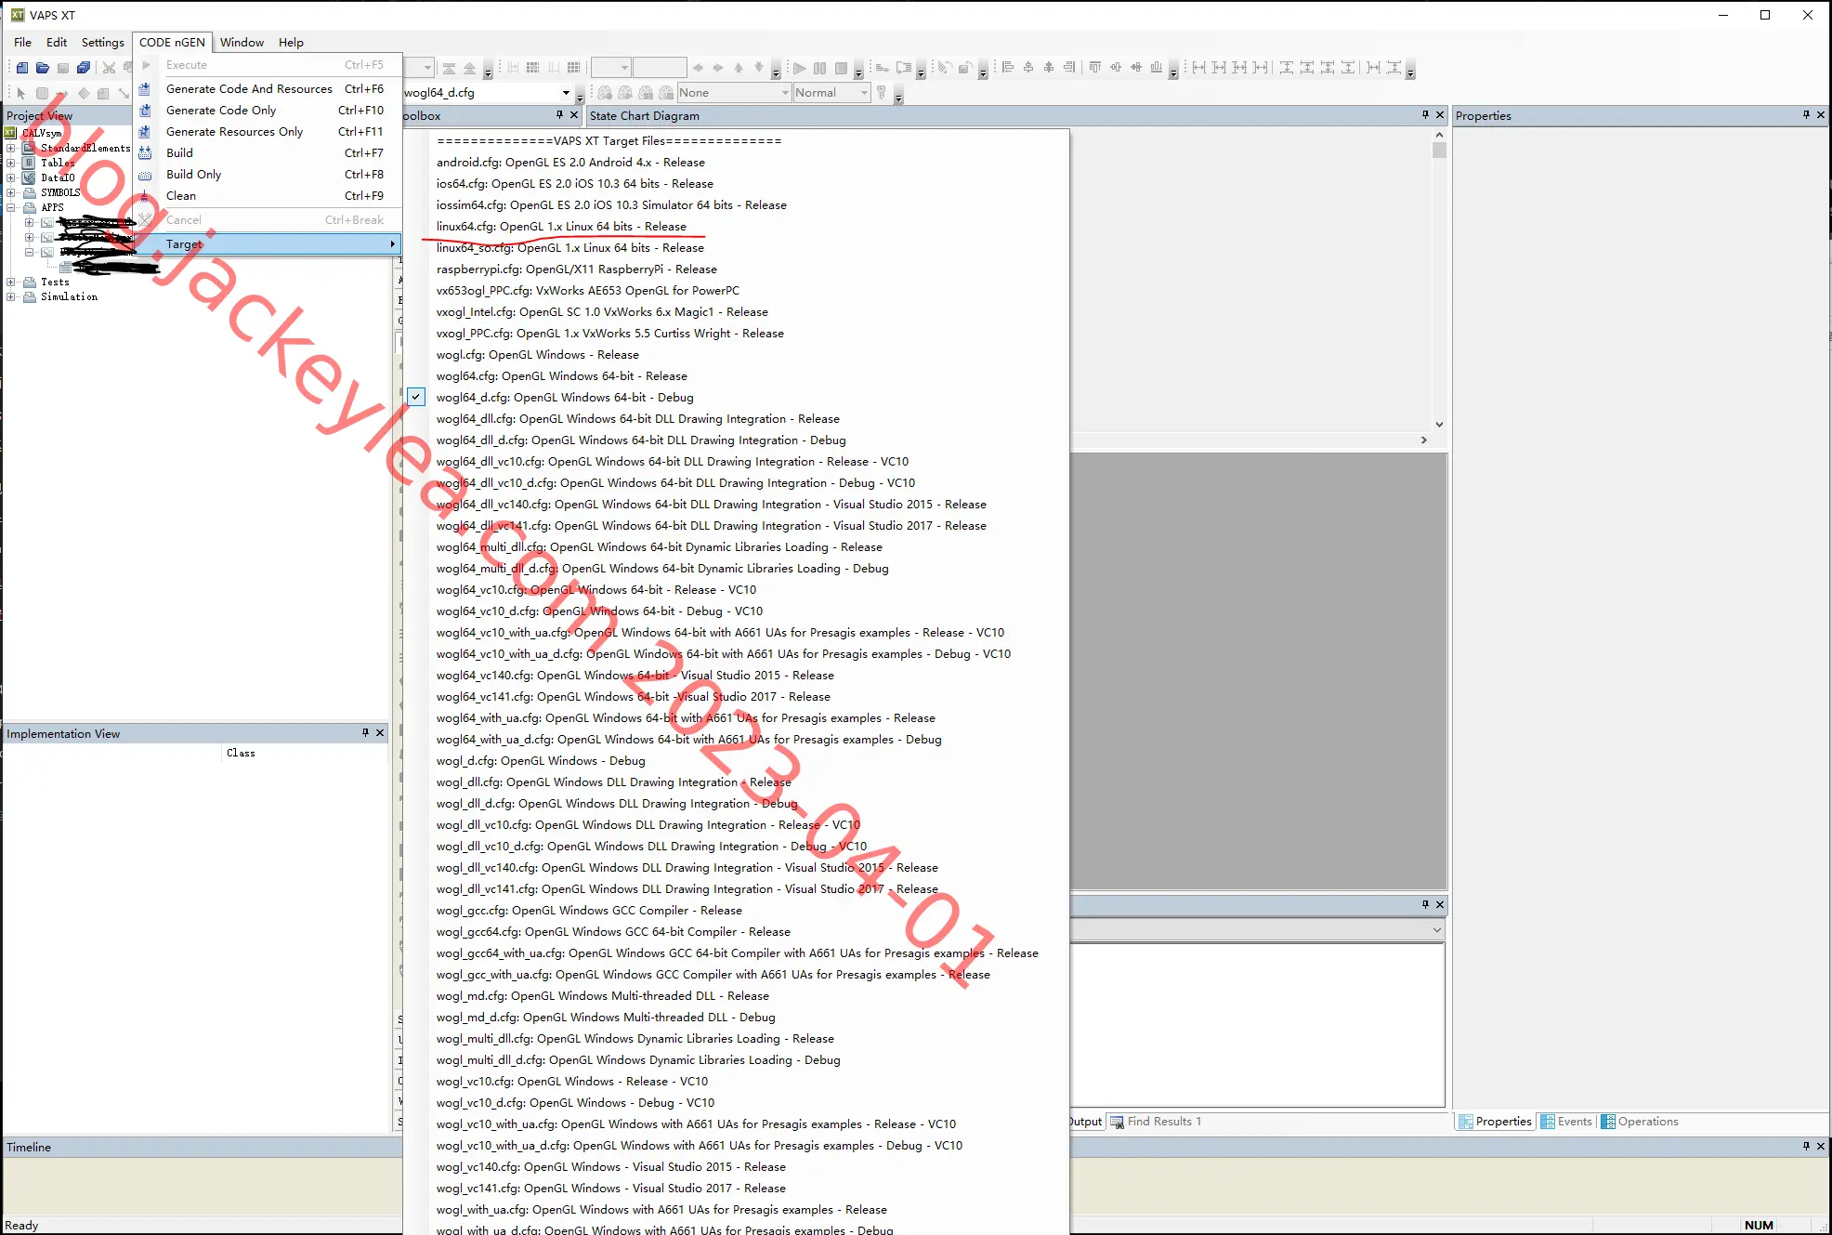Expand the StandardElements tree node
Viewport: 1832px width, 1235px height.
click(x=11, y=148)
